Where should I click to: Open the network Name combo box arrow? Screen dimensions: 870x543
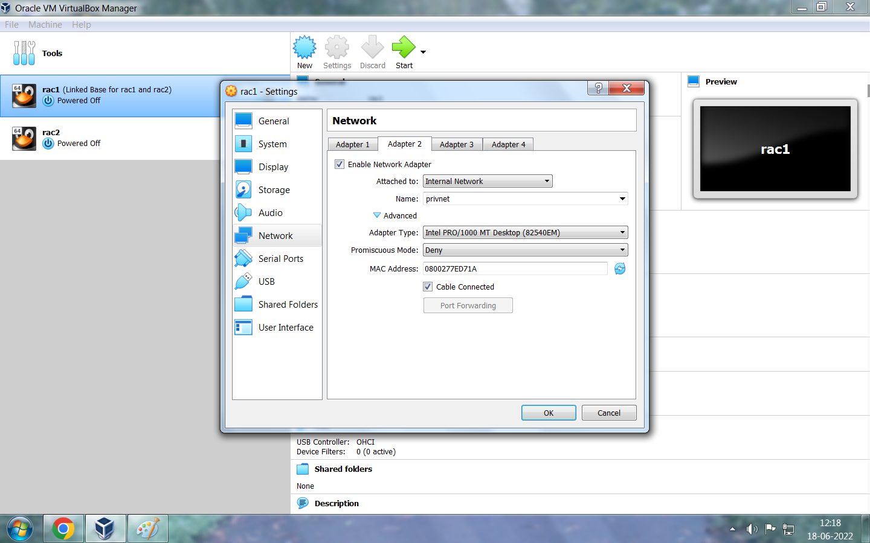[622, 199]
